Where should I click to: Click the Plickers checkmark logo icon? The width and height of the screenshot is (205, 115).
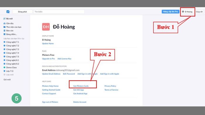point(8,12)
